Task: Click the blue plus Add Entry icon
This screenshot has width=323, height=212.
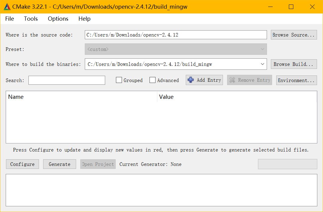Action: coord(191,80)
